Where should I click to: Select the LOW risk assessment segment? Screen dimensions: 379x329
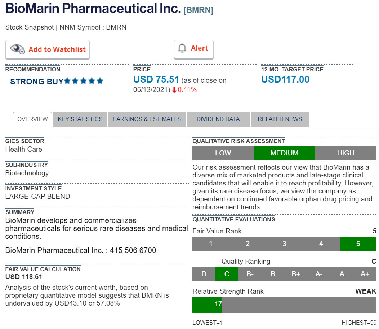(x=223, y=153)
